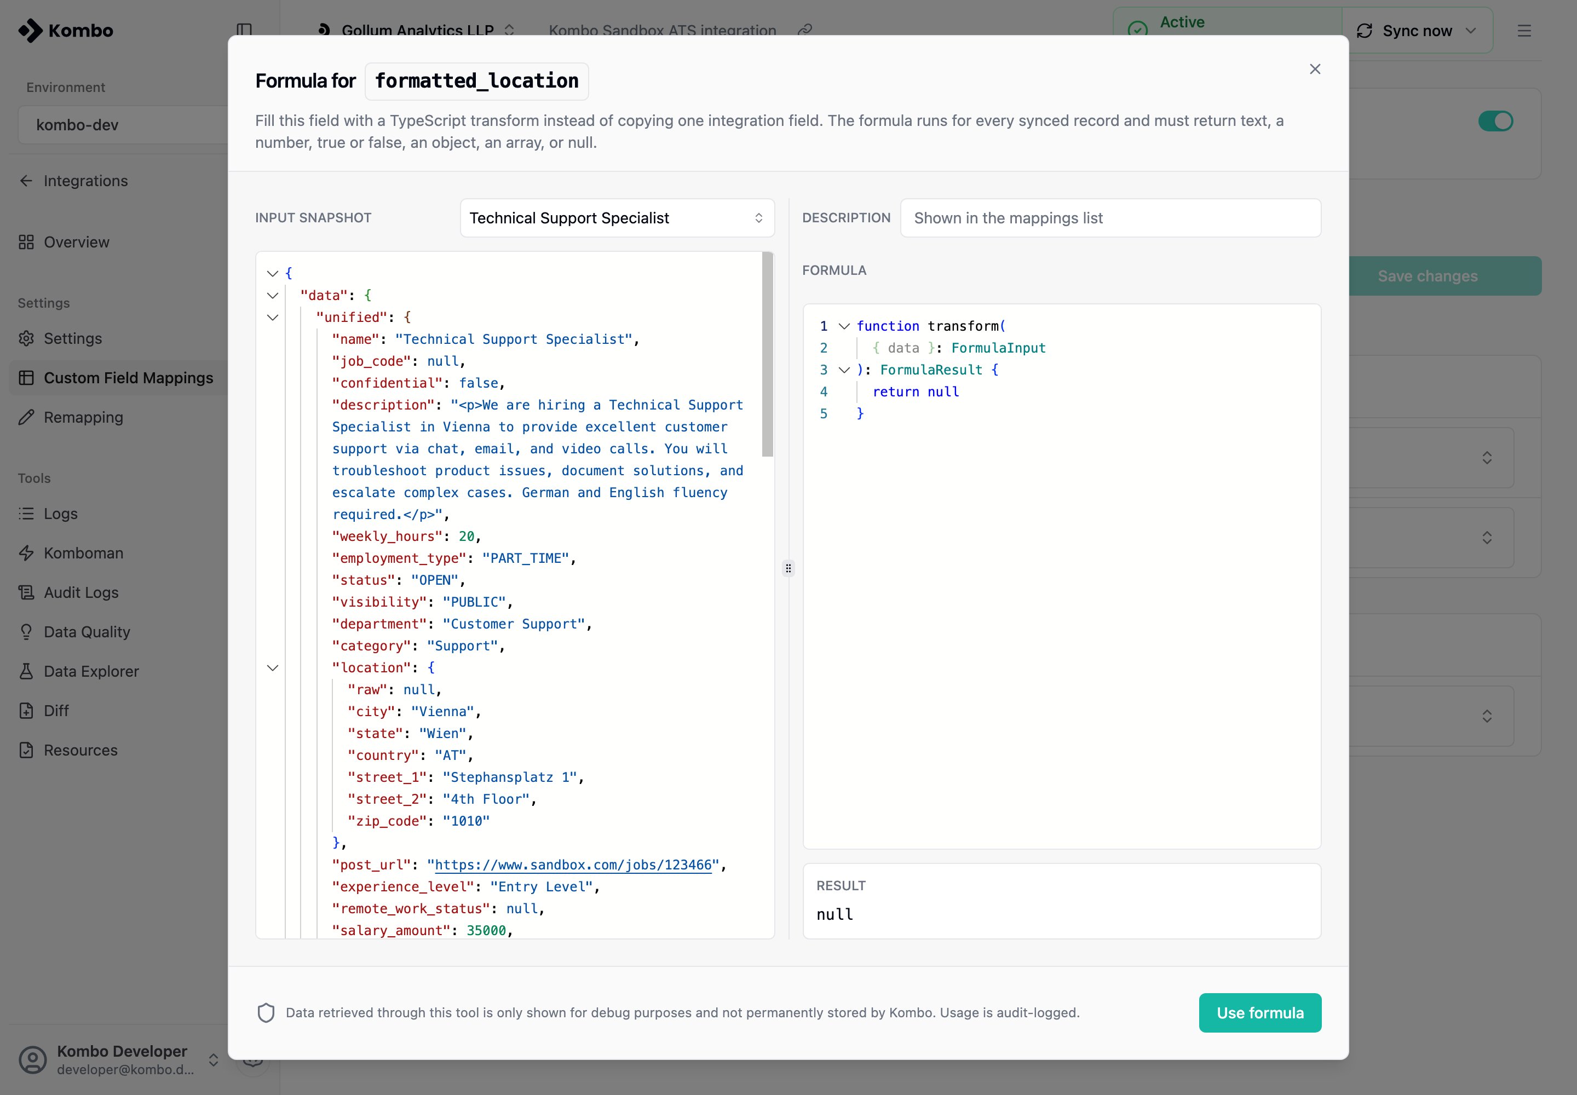Open the sandbox.com jobs post URL link
The width and height of the screenshot is (1577, 1095).
coord(573,865)
